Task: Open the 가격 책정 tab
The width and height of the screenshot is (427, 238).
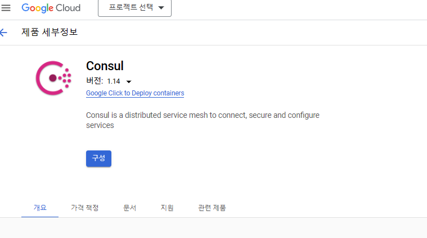Action: [x=85, y=208]
